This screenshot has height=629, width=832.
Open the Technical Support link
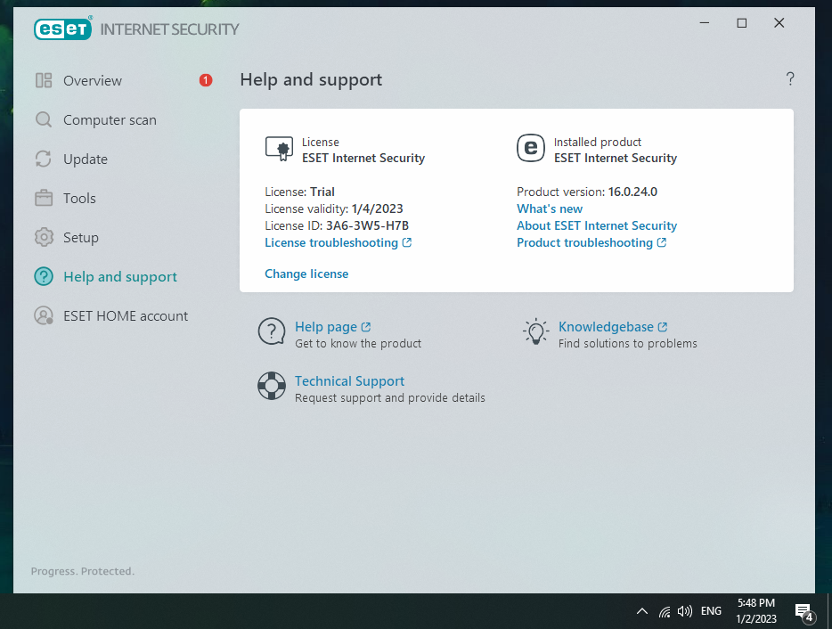[x=350, y=381]
